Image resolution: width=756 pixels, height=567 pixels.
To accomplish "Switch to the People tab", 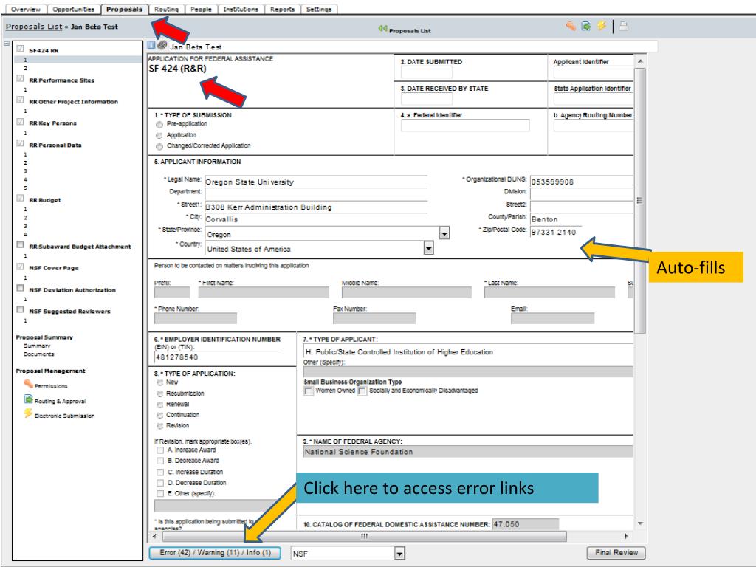I will coord(201,9).
